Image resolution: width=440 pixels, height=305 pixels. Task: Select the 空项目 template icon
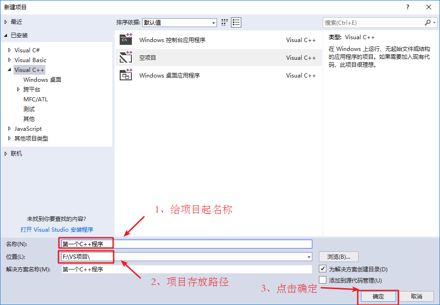(126, 57)
